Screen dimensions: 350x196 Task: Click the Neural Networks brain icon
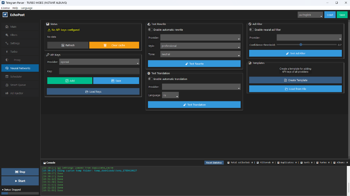tap(7, 68)
